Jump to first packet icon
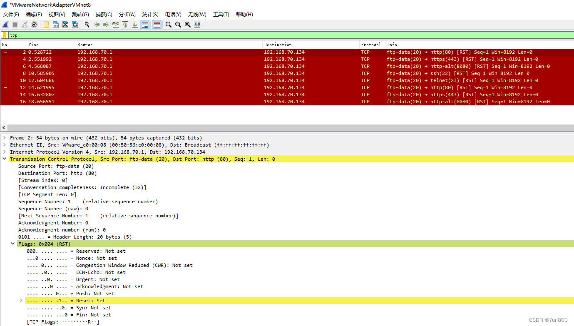Viewport: 574px width, 326px height. pyautogui.click(x=125, y=25)
